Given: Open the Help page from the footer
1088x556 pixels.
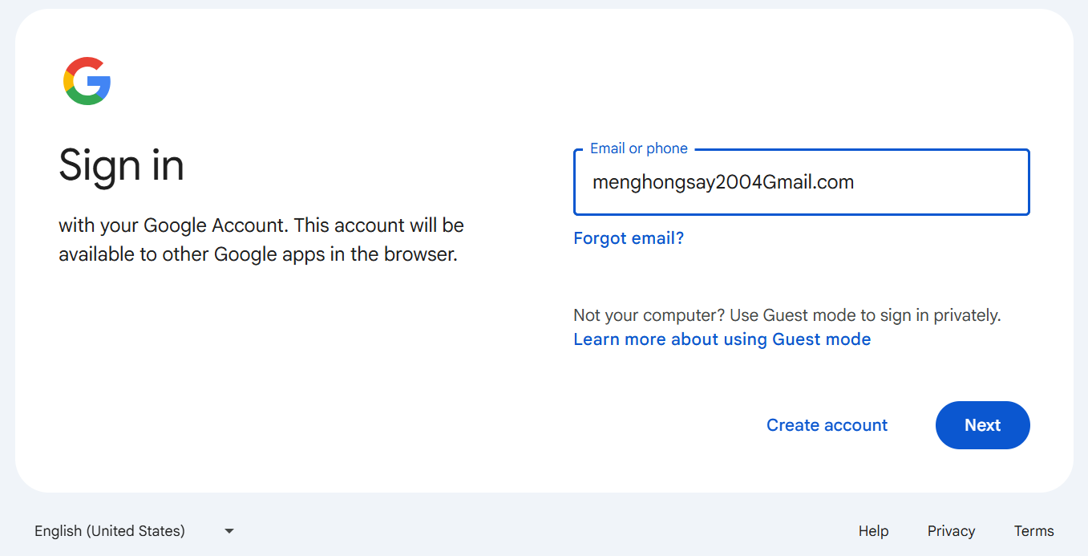Looking at the screenshot, I should coord(873,531).
